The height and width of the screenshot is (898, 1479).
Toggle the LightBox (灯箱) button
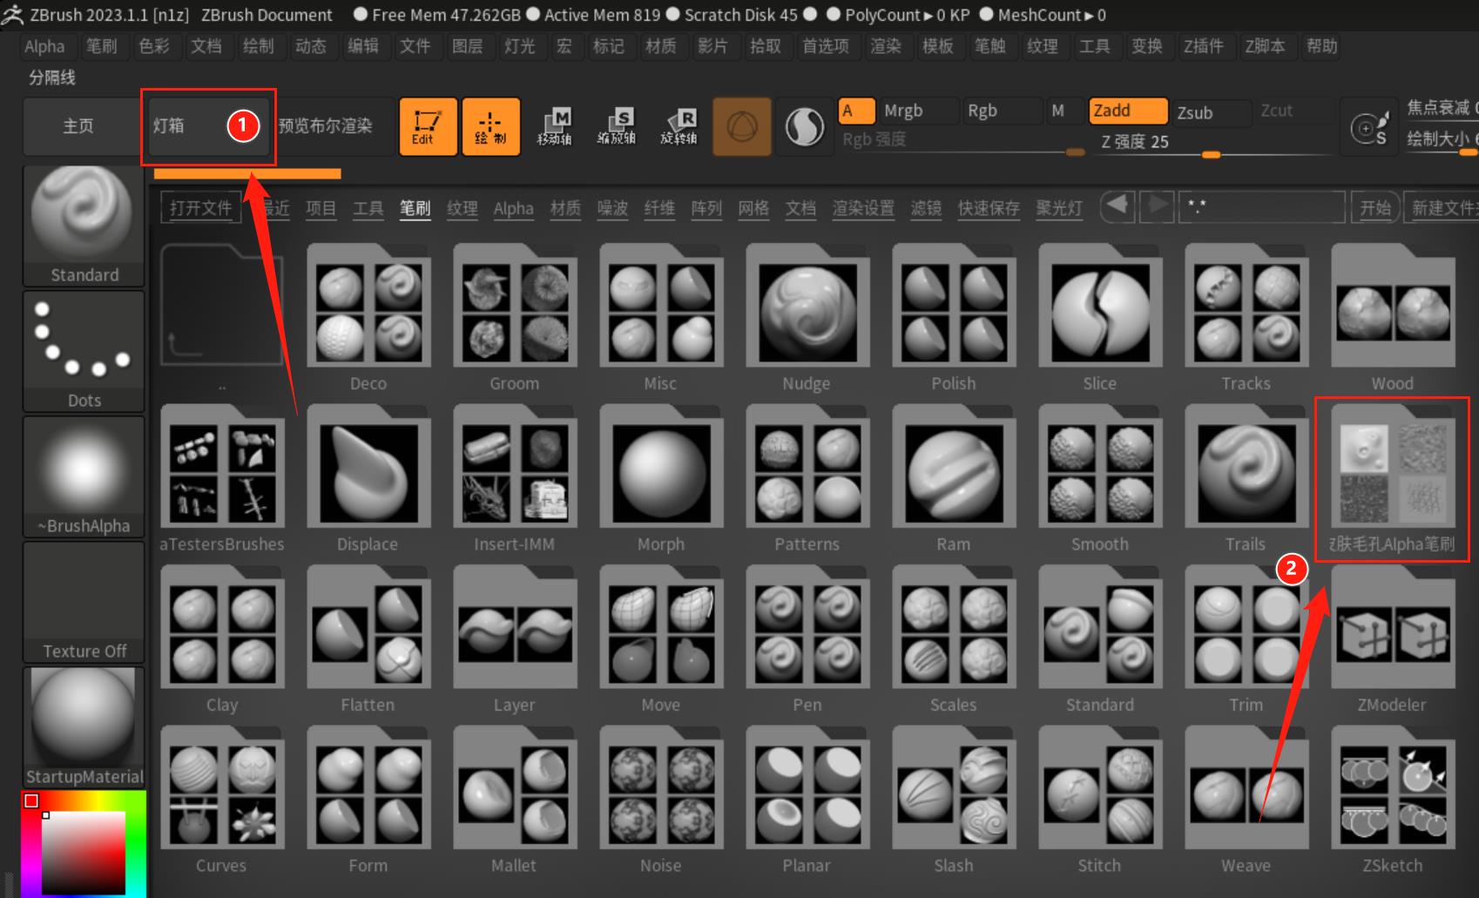coord(209,126)
